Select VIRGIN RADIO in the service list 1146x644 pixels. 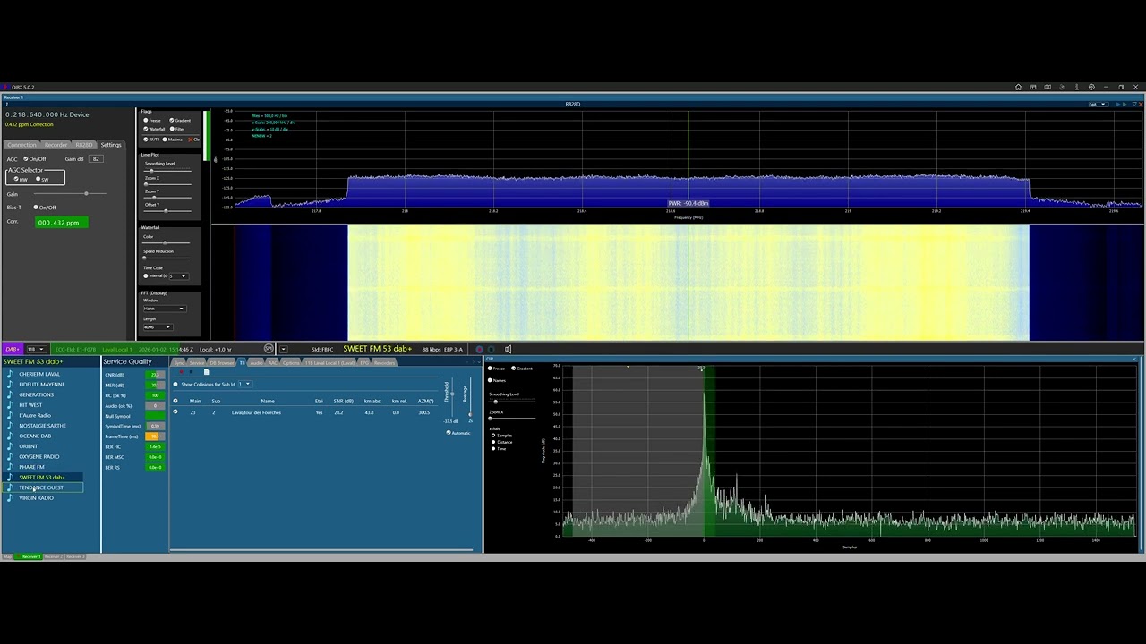point(37,498)
